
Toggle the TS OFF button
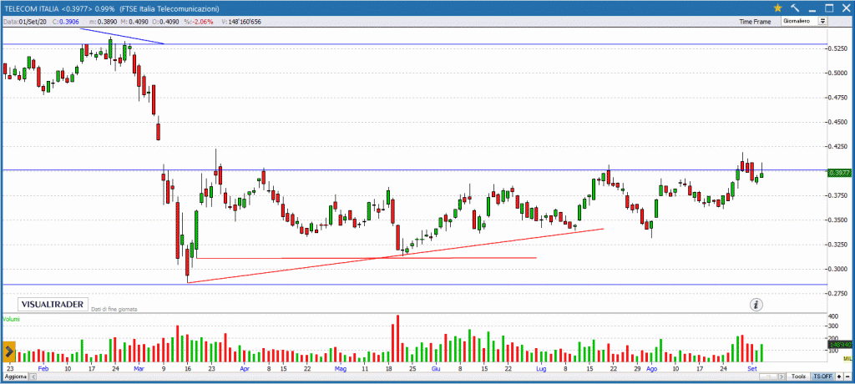pos(822,376)
